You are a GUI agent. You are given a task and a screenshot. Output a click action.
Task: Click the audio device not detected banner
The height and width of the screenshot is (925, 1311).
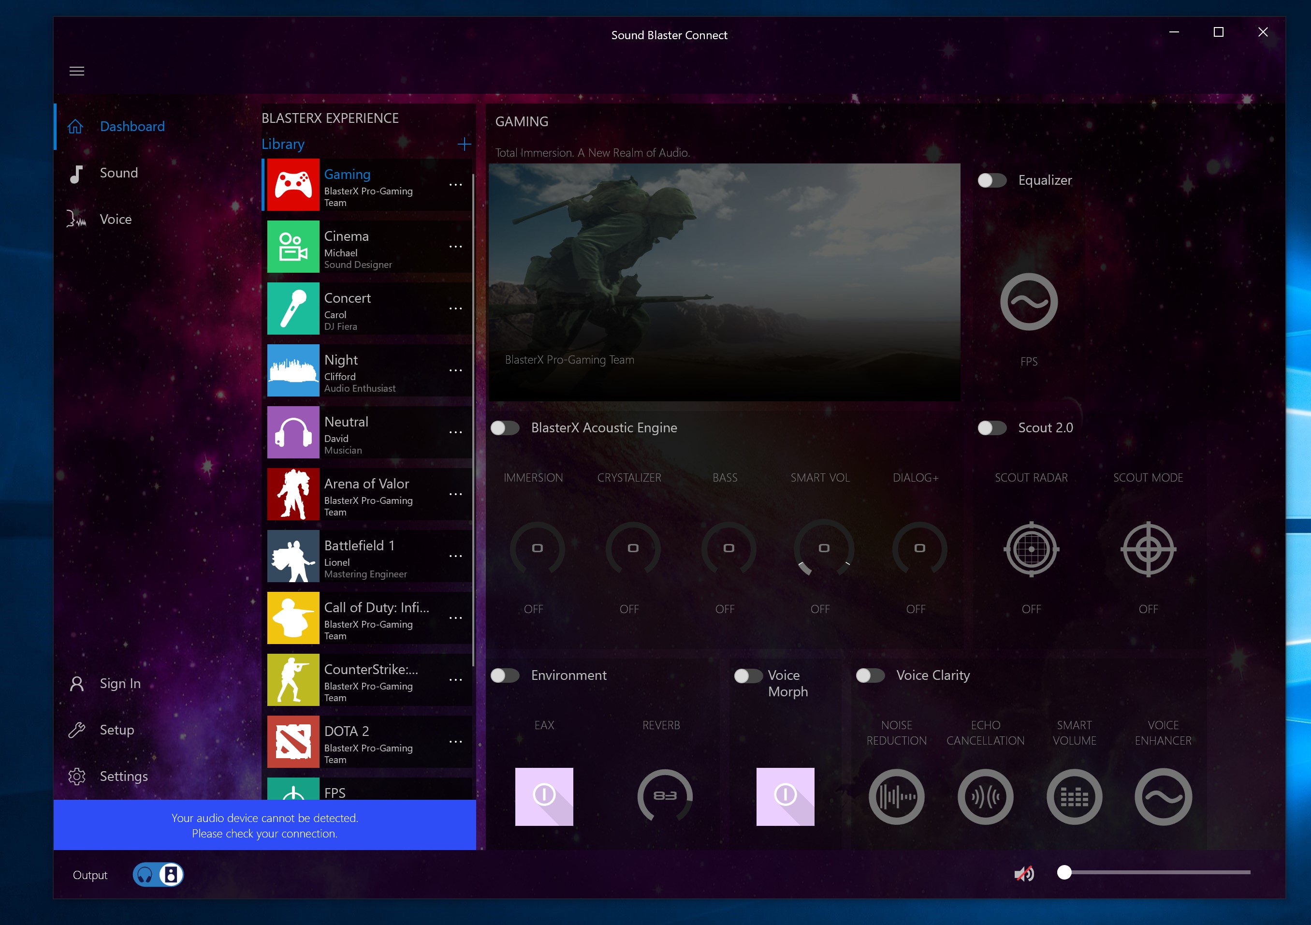coord(264,825)
